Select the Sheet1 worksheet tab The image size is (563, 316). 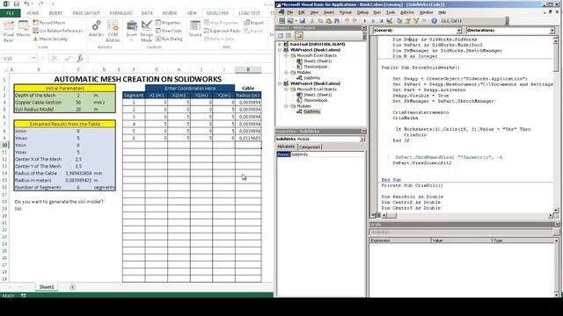coord(47,287)
